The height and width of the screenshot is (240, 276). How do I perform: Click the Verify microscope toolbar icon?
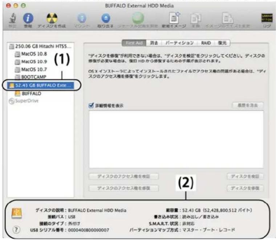click(x=13, y=18)
